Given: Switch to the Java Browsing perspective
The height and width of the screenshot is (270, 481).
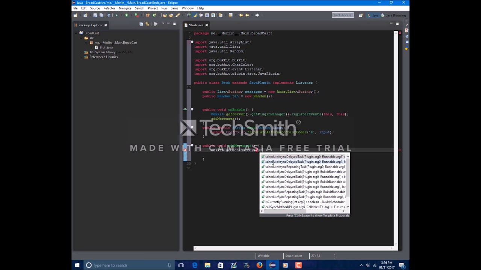Looking at the screenshot, I should pyautogui.click(x=393, y=15).
